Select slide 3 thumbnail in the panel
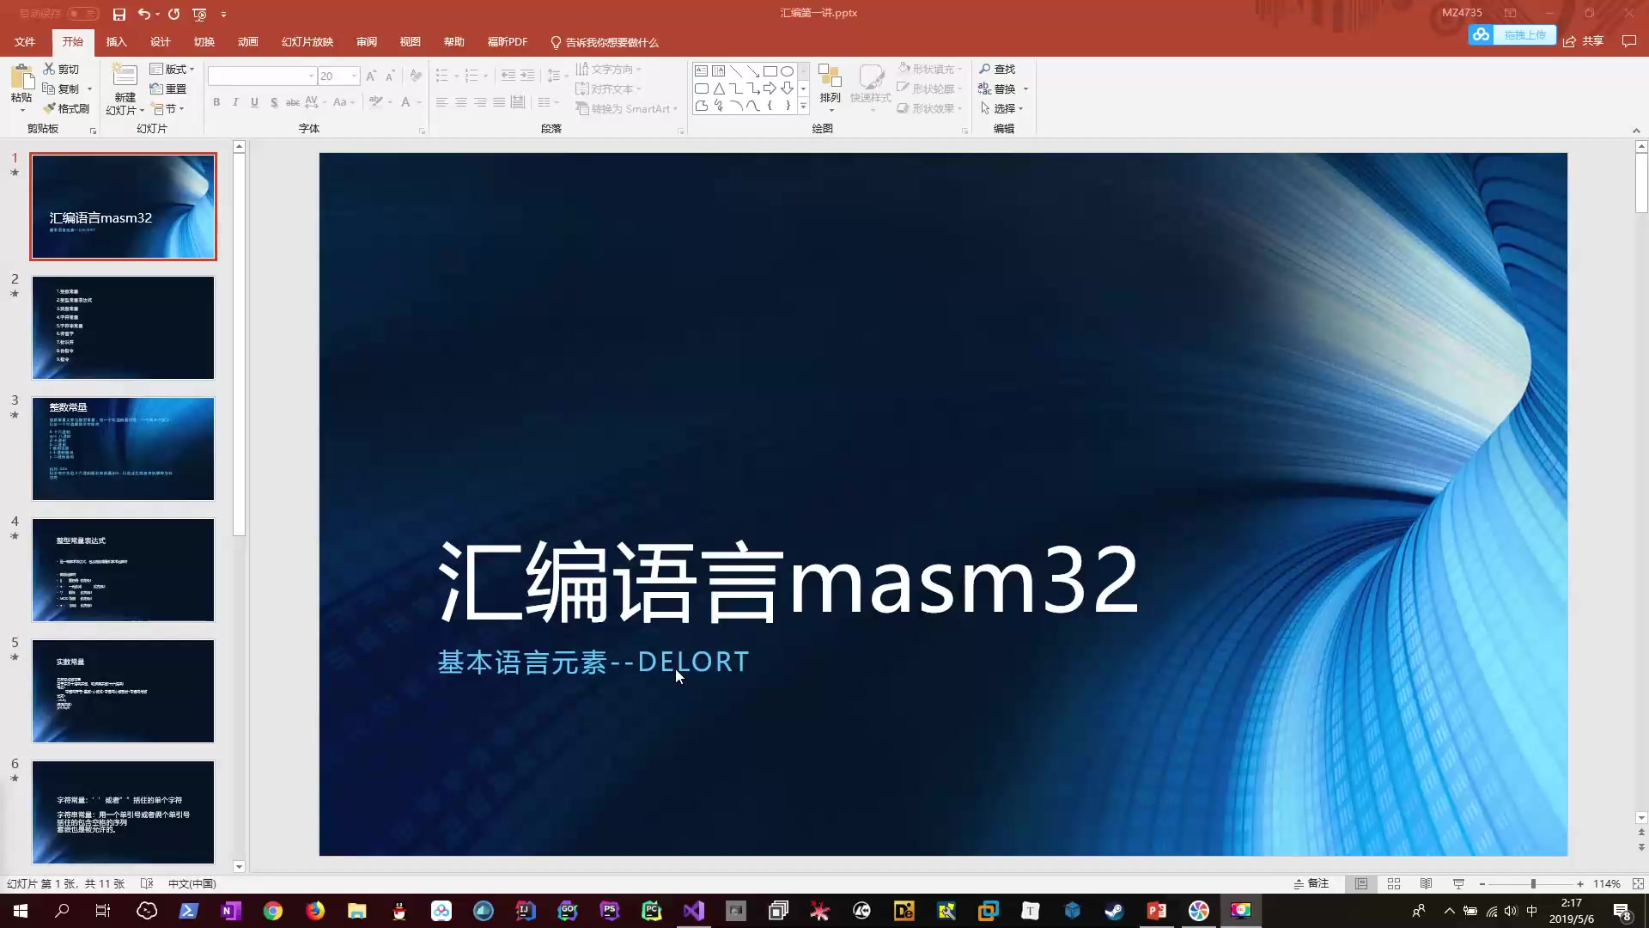The image size is (1649, 928). (x=123, y=448)
